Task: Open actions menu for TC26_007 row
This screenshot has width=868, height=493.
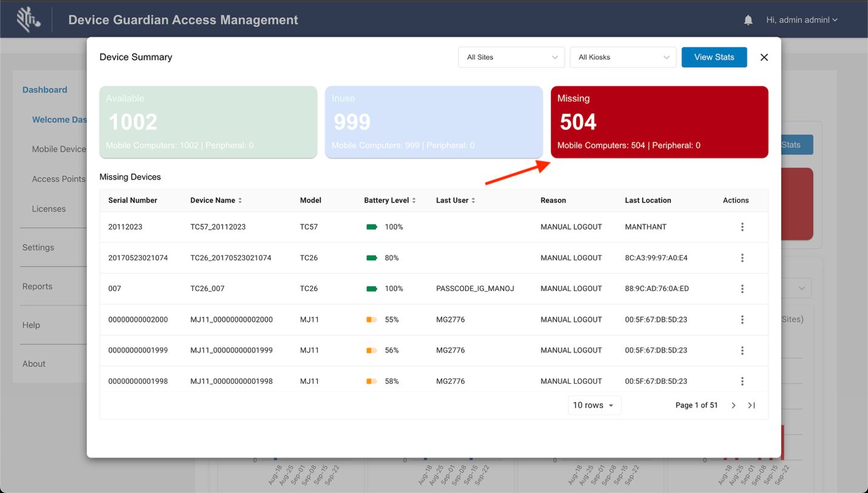Action: [742, 289]
